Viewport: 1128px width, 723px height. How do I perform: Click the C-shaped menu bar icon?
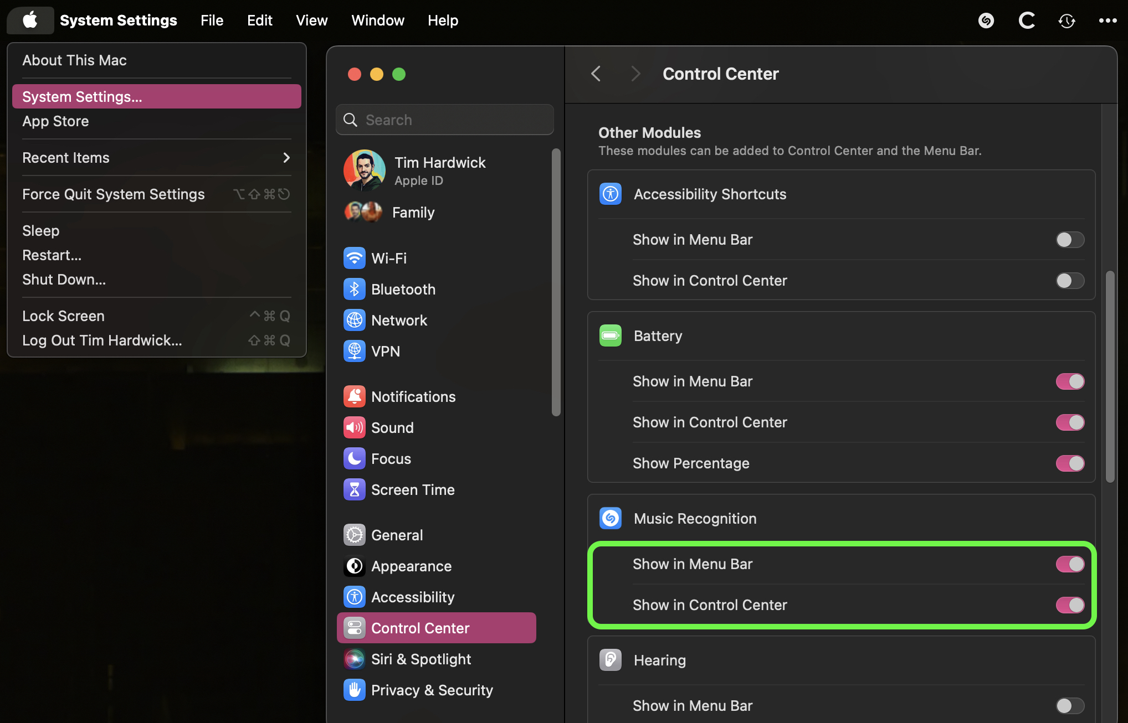click(1027, 20)
